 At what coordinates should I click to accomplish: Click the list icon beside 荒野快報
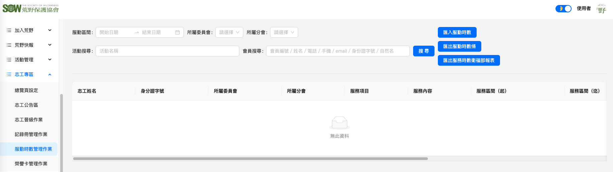click(9, 45)
